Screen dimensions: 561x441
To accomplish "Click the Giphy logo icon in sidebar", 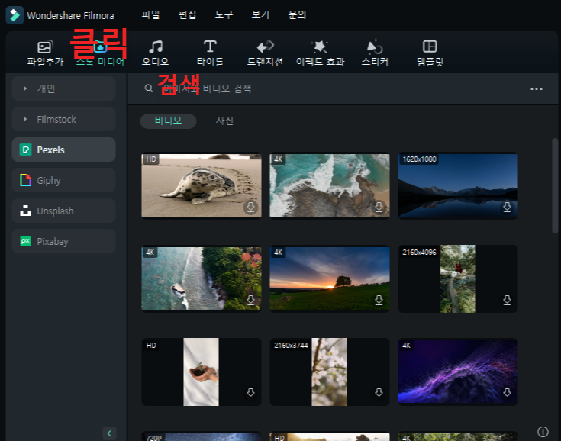I will click(x=25, y=180).
